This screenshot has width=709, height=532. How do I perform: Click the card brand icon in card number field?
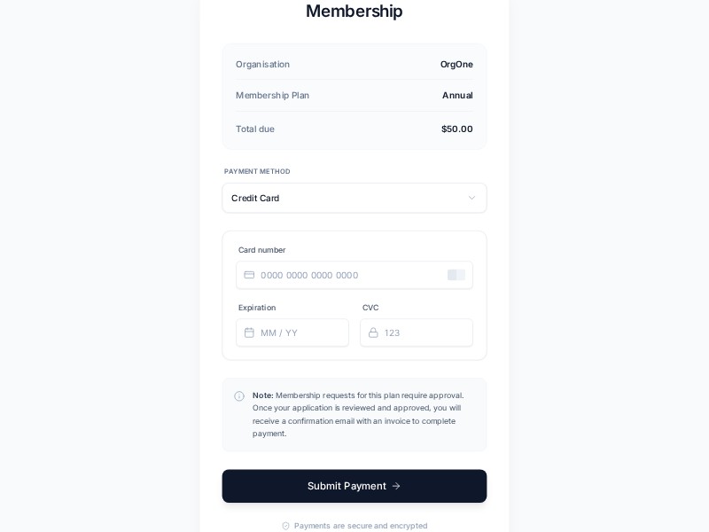pyautogui.click(x=456, y=275)
